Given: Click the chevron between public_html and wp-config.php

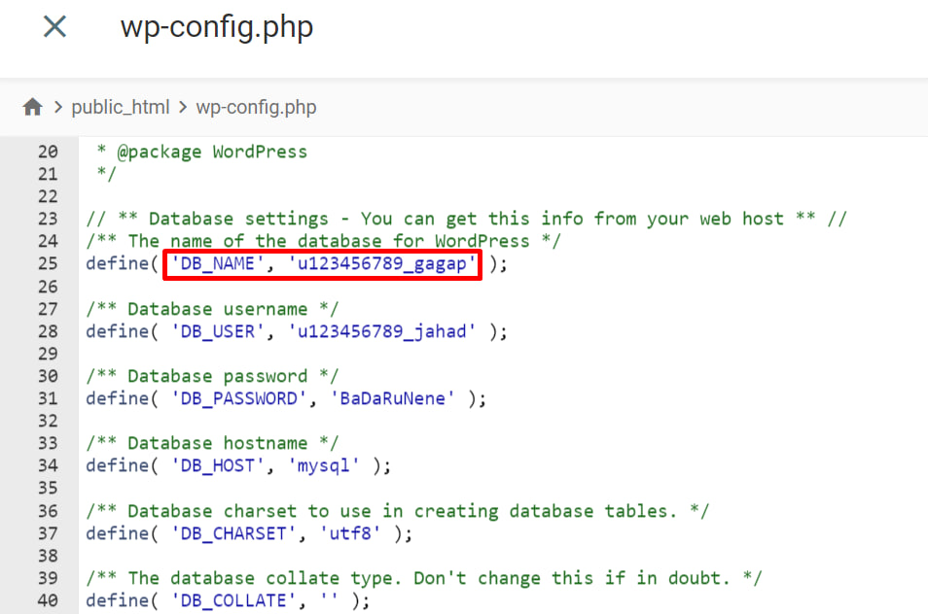Looking at the screenshot, I should tap(181, 107).
